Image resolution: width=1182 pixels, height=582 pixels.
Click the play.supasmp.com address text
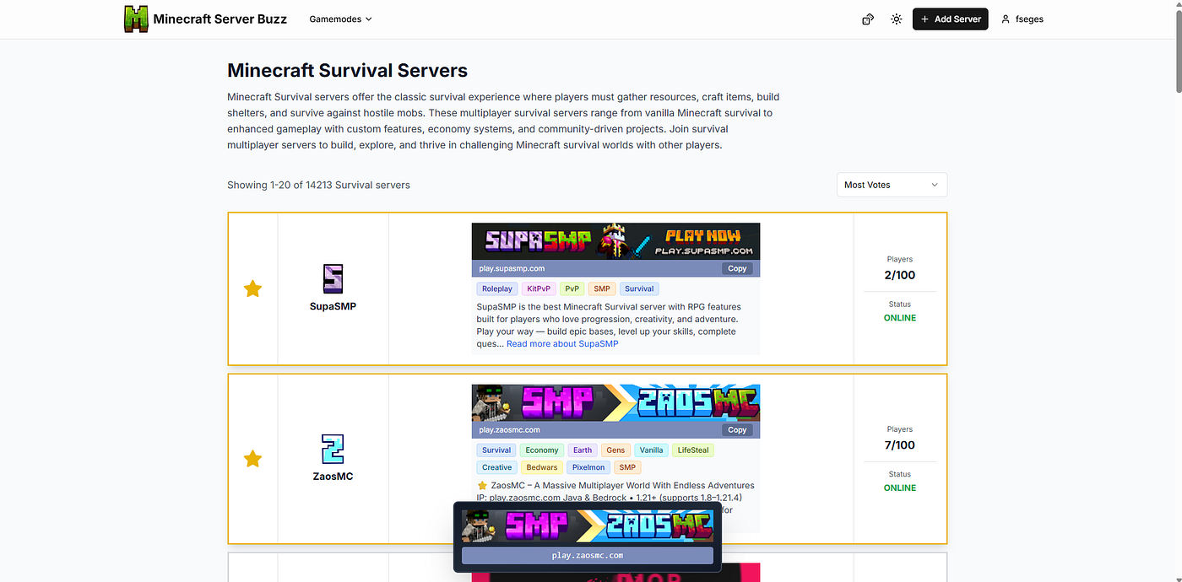point(512,268)
